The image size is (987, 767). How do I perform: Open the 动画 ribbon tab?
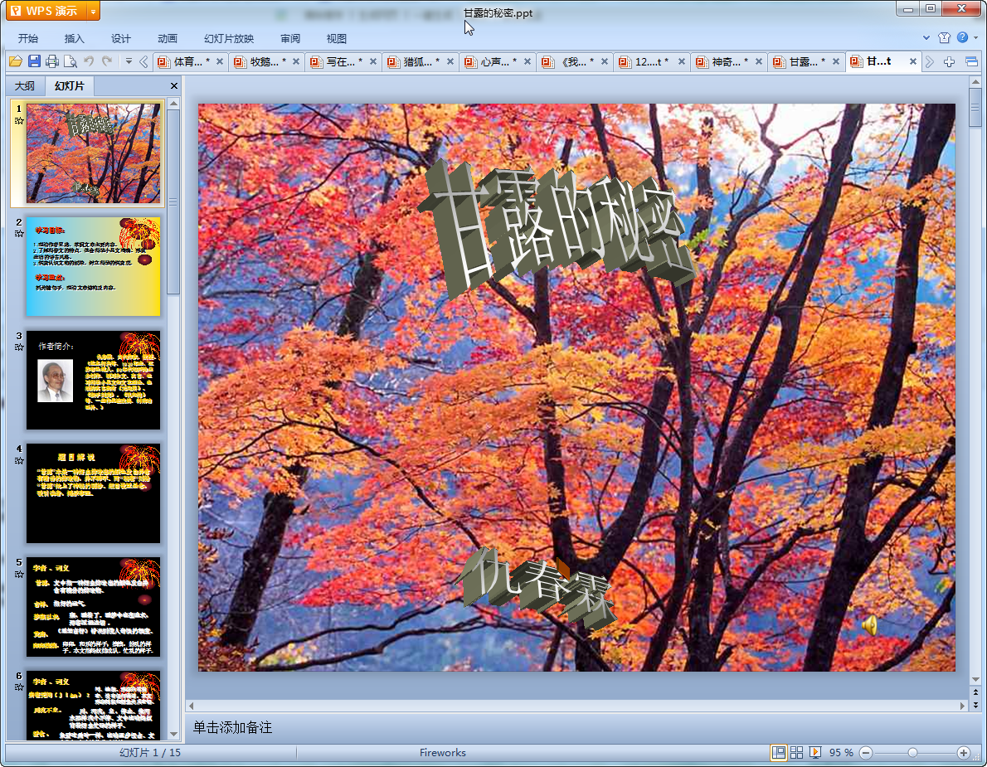tap(167, 38)
